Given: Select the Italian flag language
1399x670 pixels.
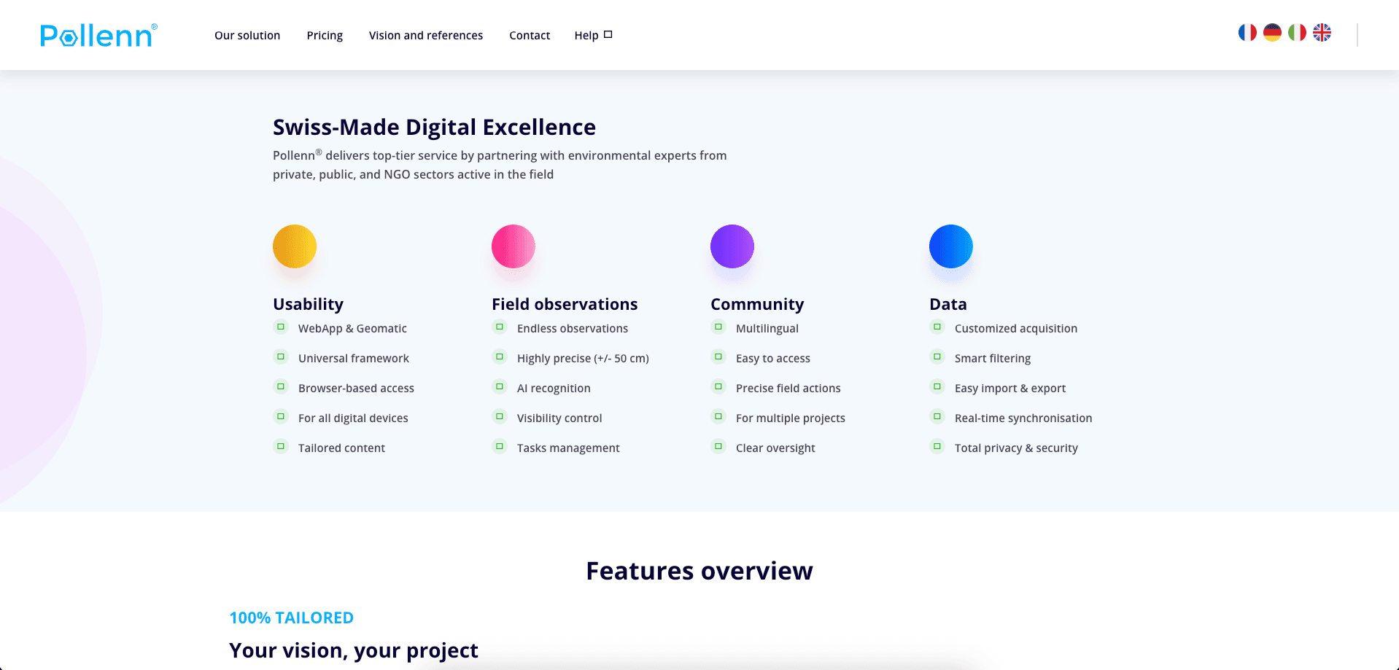Looking at the screenshot, I should 1297,33.
